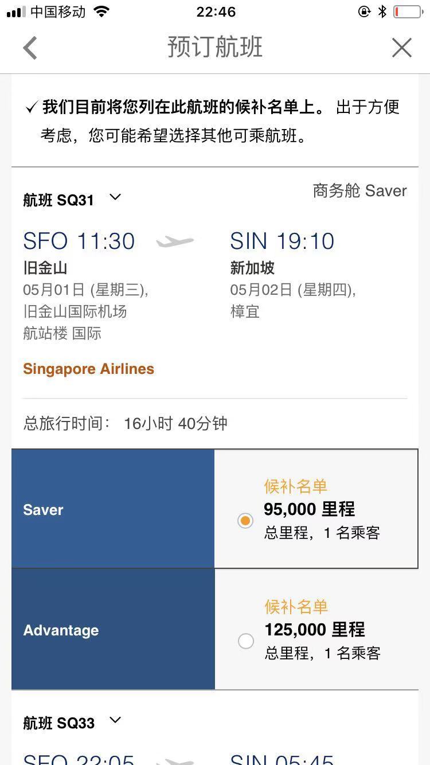Tap the 预订航班 page title
The width and height of the screenshot is (430, 765).
tap(215, 47)
